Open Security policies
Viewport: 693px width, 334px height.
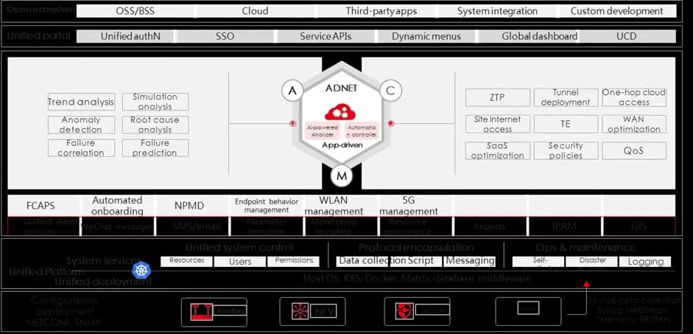tap(566, 150)
